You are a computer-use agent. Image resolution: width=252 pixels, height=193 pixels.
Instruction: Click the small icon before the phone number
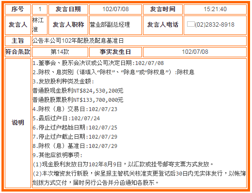coord(190,24)
